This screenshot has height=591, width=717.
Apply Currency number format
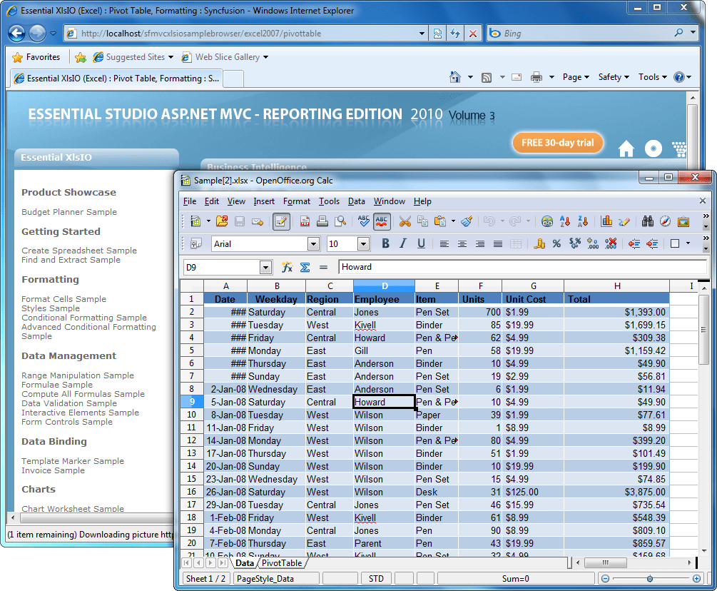point(539,244)
